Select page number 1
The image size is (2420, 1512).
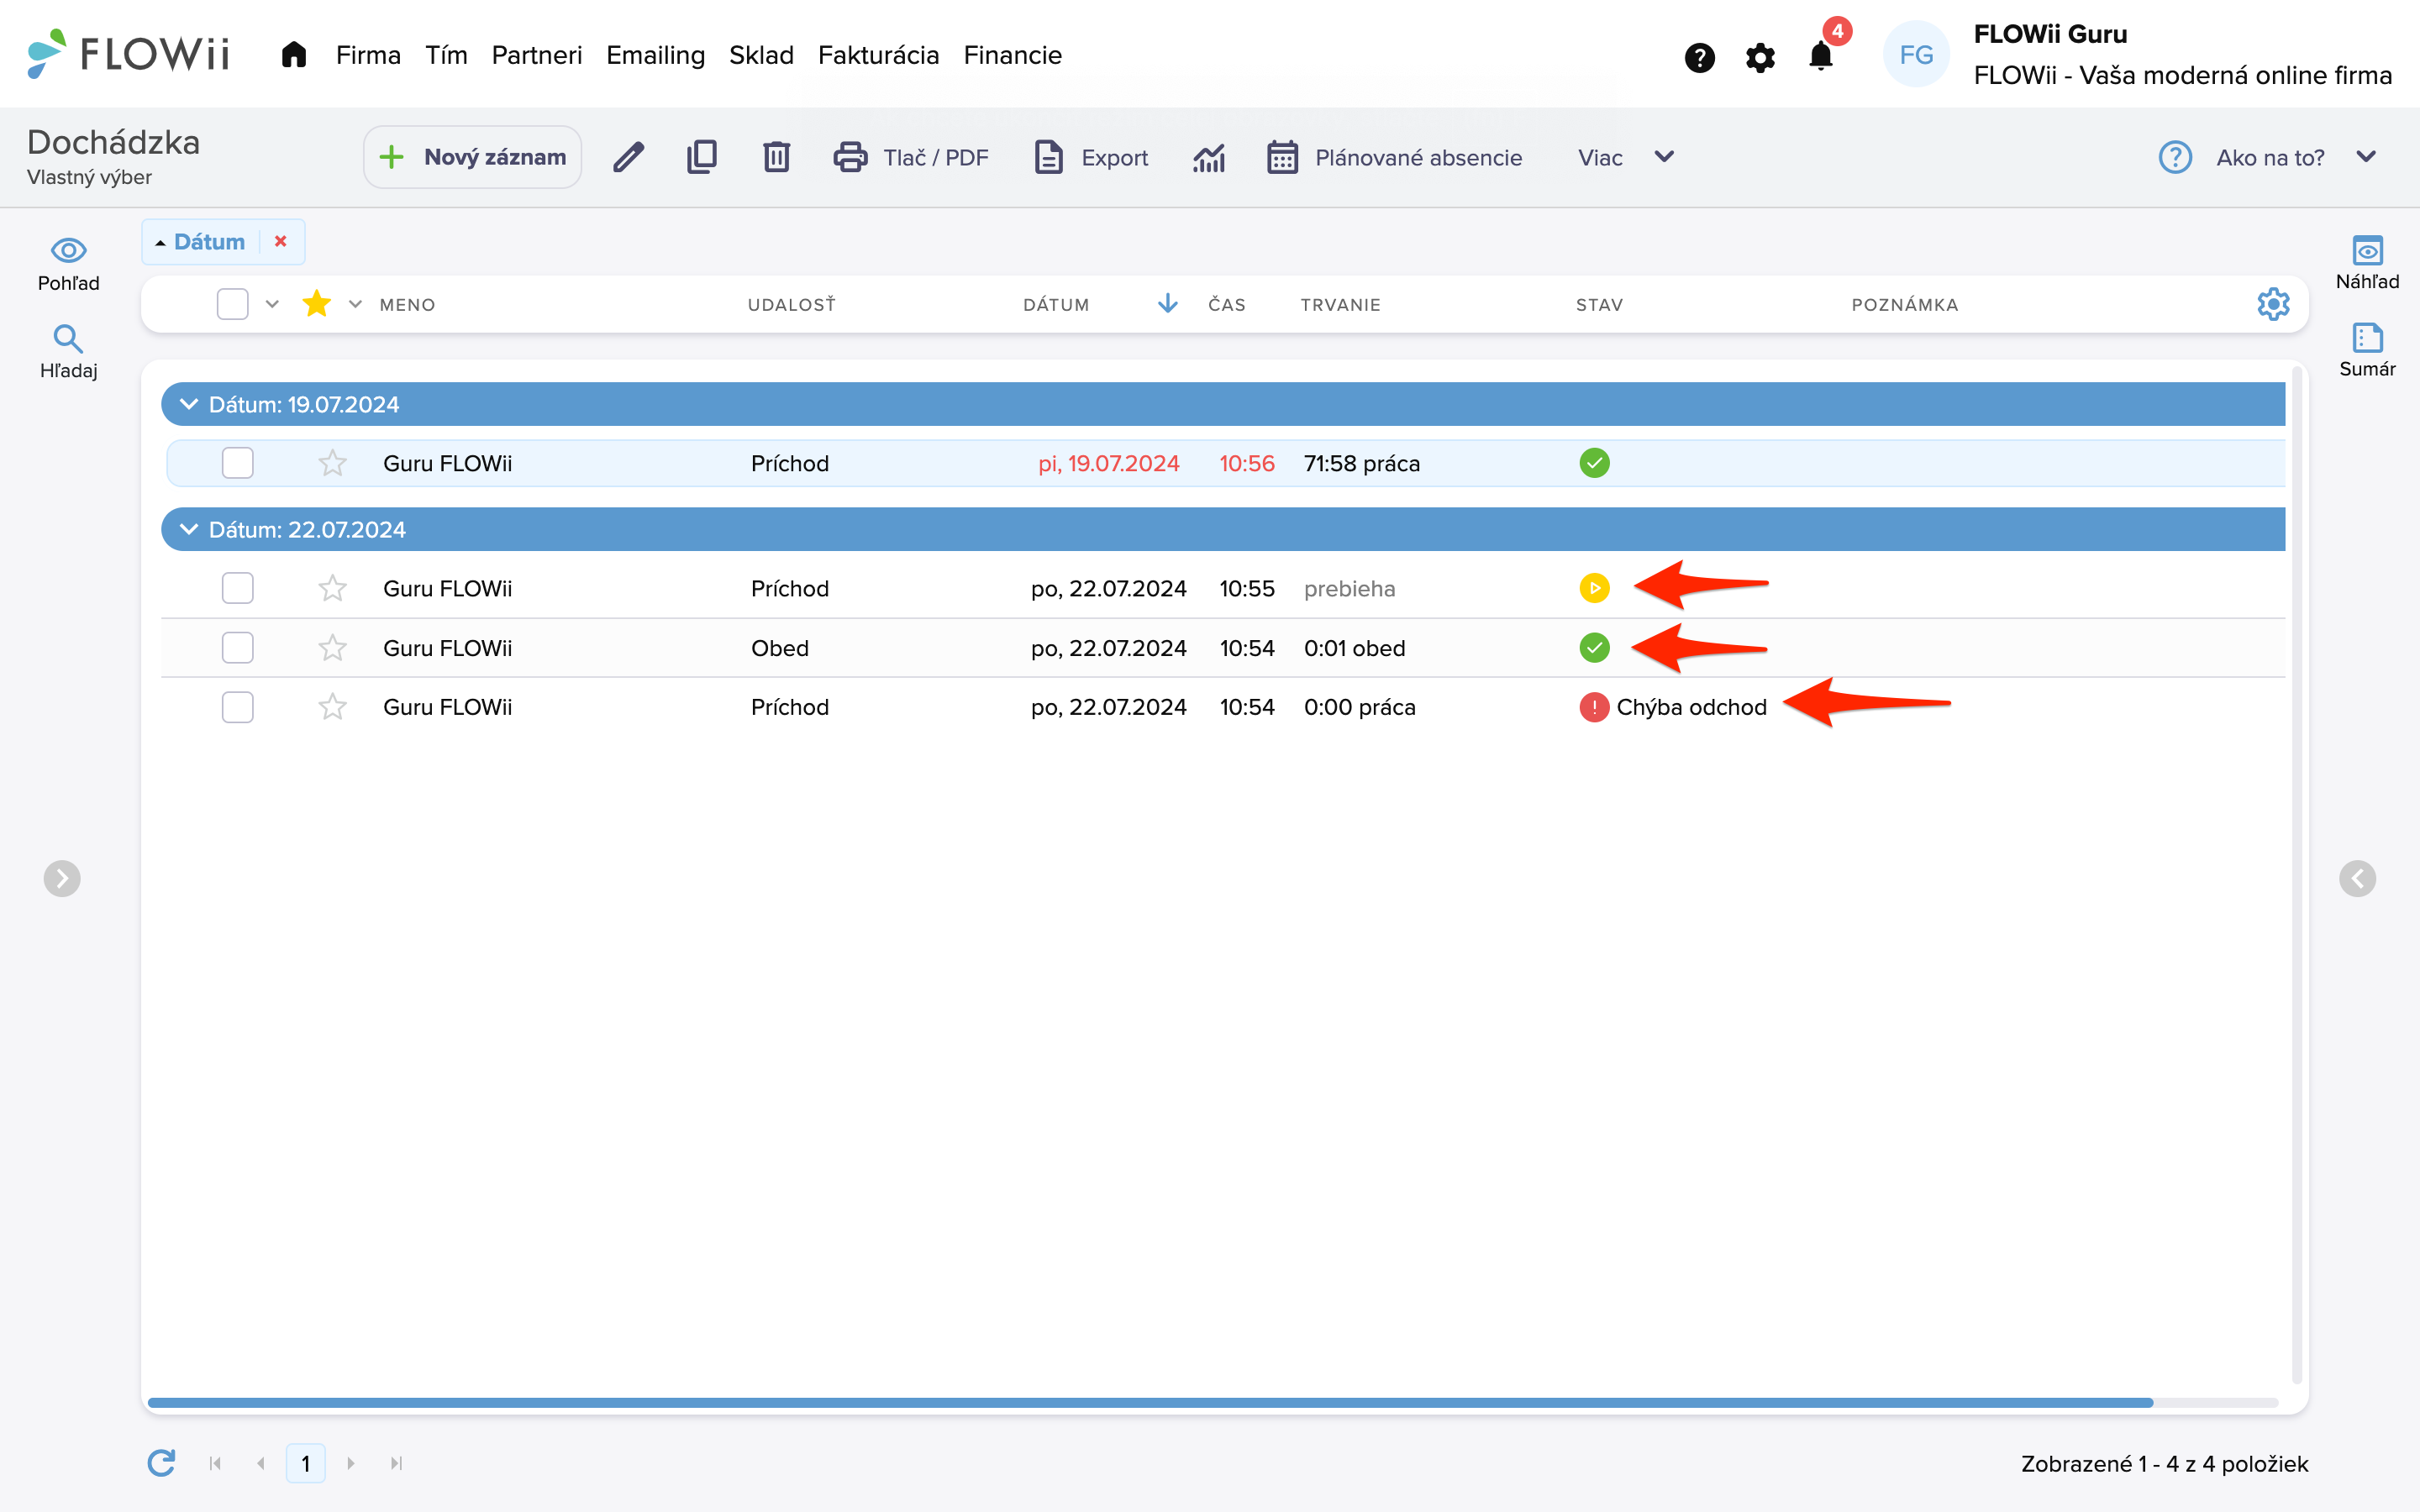coord(305,1463)
